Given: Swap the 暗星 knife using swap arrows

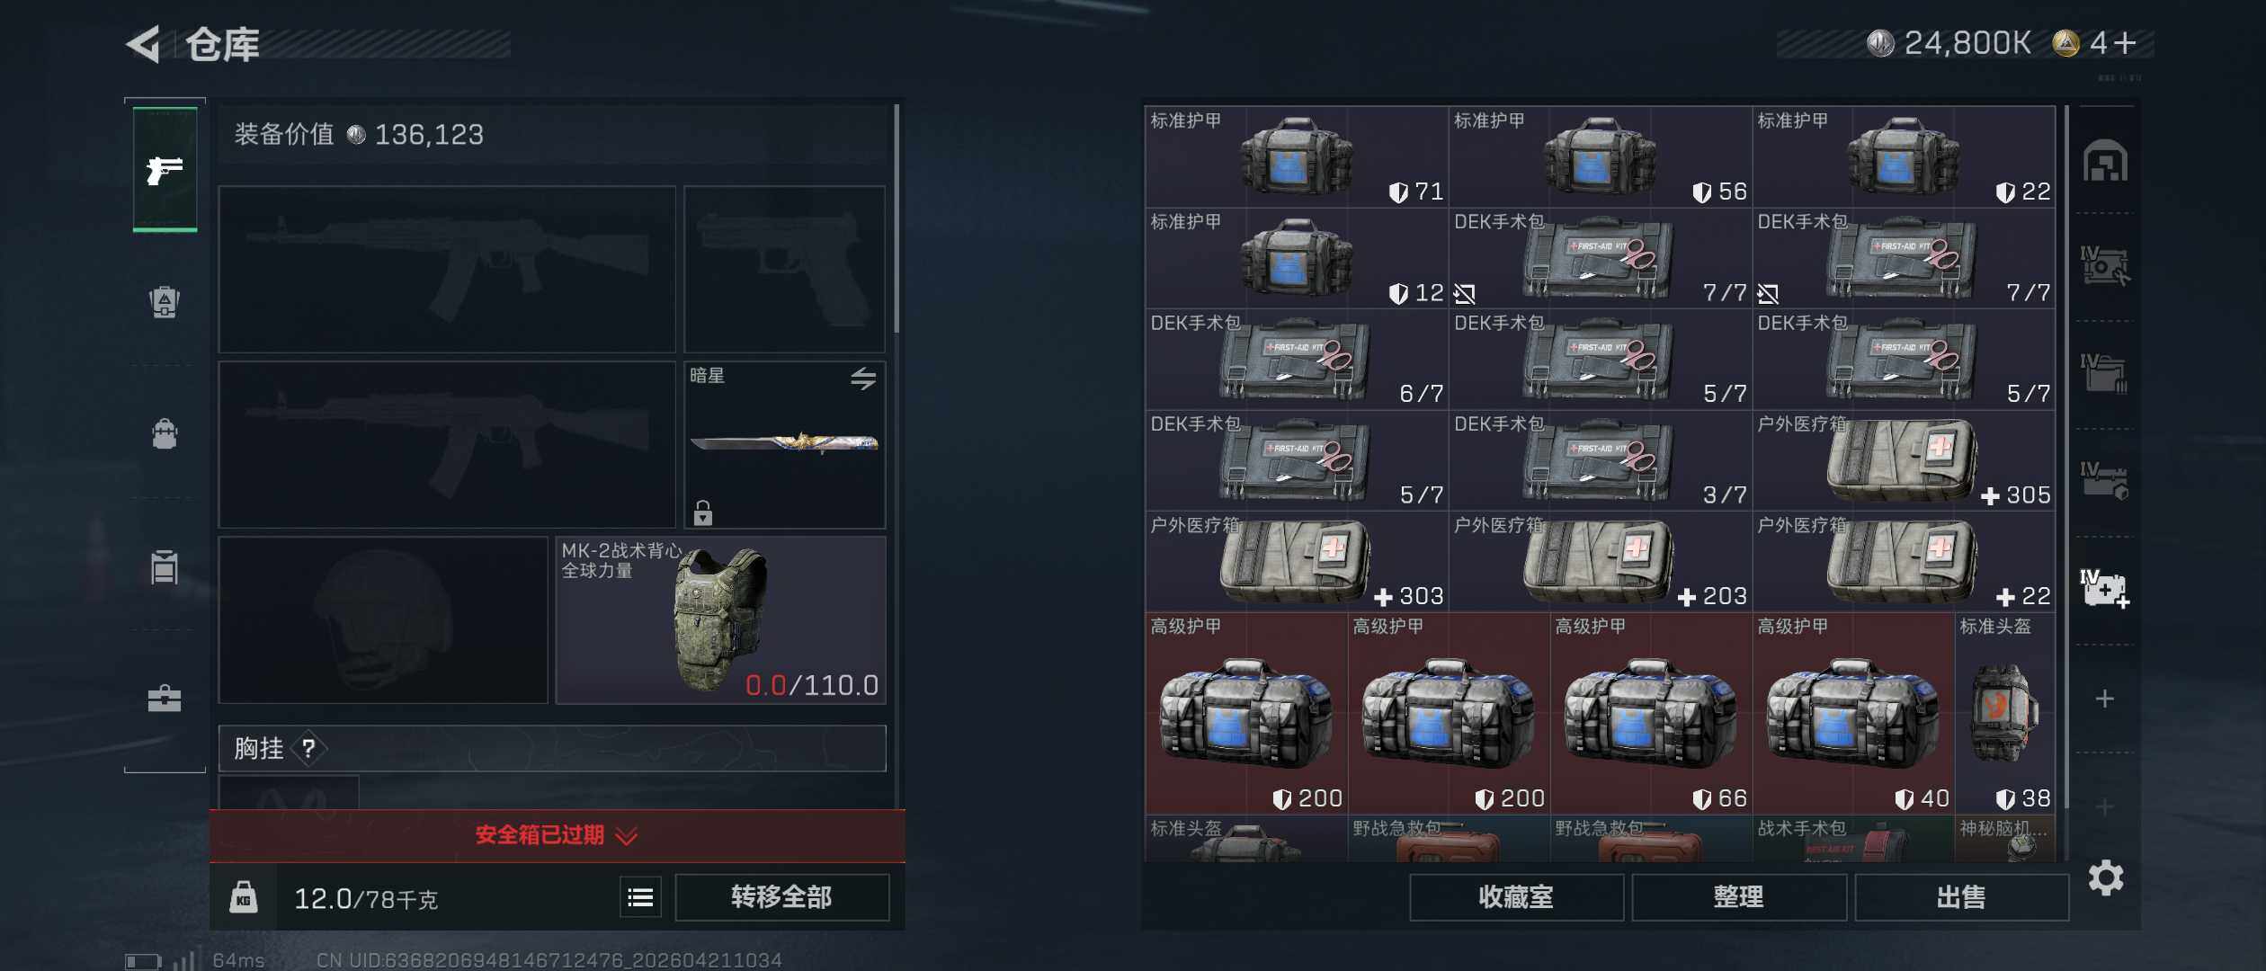Looking at the screenshot, I should pyautogui.click(x=863, y=379).
